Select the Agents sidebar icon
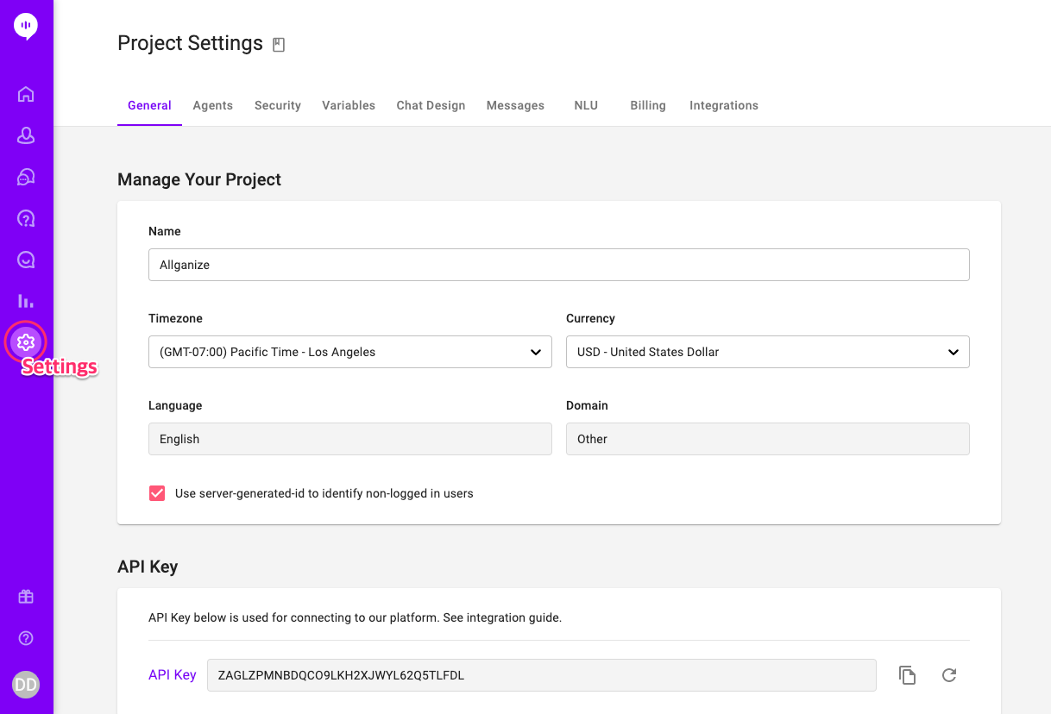Viewport: 1051px width, 714px height. coord(26,135)
